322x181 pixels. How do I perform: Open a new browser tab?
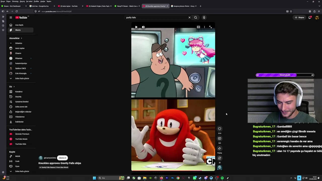click(200, 6)
